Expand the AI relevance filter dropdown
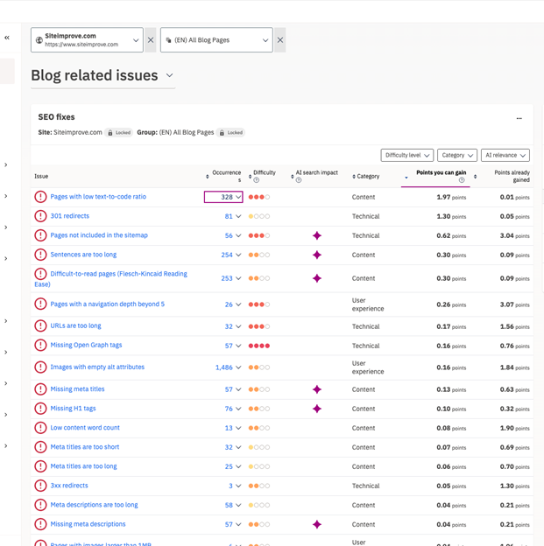 [505, 156]
